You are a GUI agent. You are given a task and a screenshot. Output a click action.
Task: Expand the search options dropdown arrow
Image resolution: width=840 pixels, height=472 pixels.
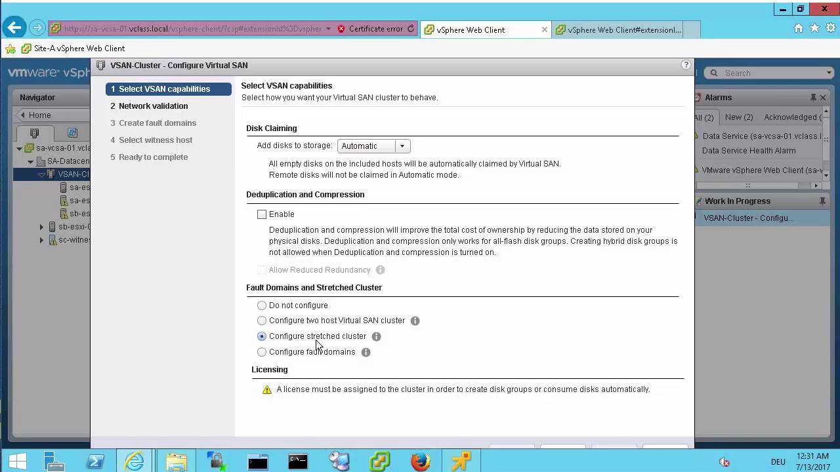coord(829,73)
